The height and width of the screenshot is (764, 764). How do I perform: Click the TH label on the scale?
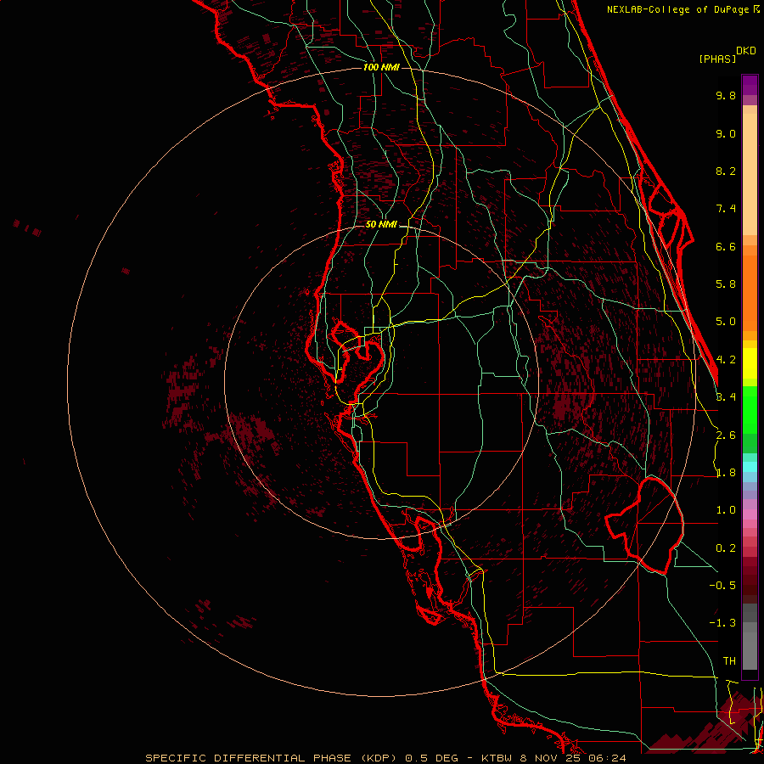729,661
